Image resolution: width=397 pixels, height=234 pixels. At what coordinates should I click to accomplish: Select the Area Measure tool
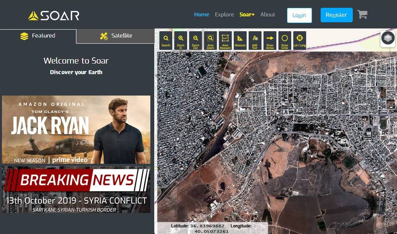pyautogui.click(x=225, y=40)
